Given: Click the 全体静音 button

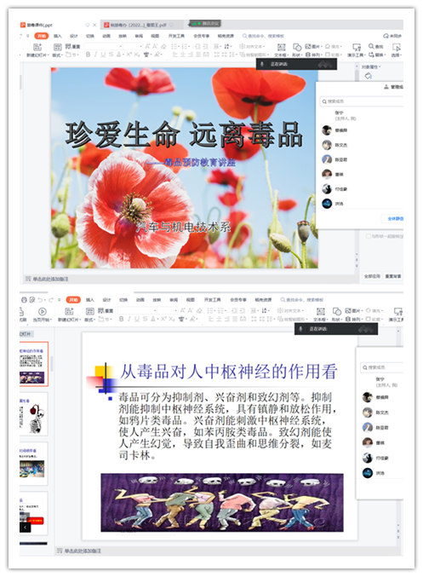Looking at the screenshot, I should 395,218.
